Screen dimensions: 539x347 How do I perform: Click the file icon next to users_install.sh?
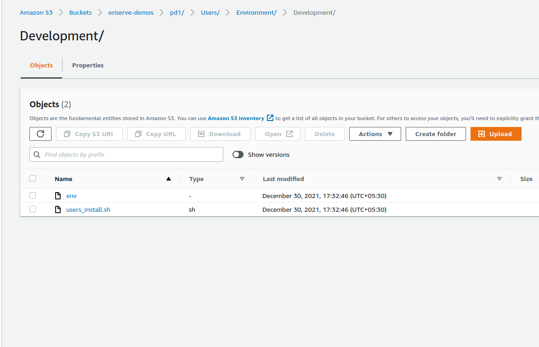[x=58, y=209]
